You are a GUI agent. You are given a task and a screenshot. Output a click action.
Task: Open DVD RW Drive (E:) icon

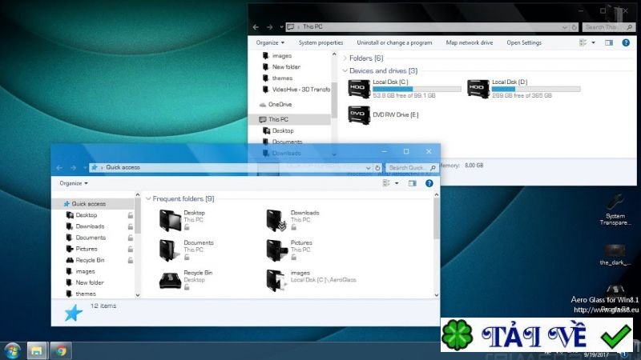[x=359, y=114]
